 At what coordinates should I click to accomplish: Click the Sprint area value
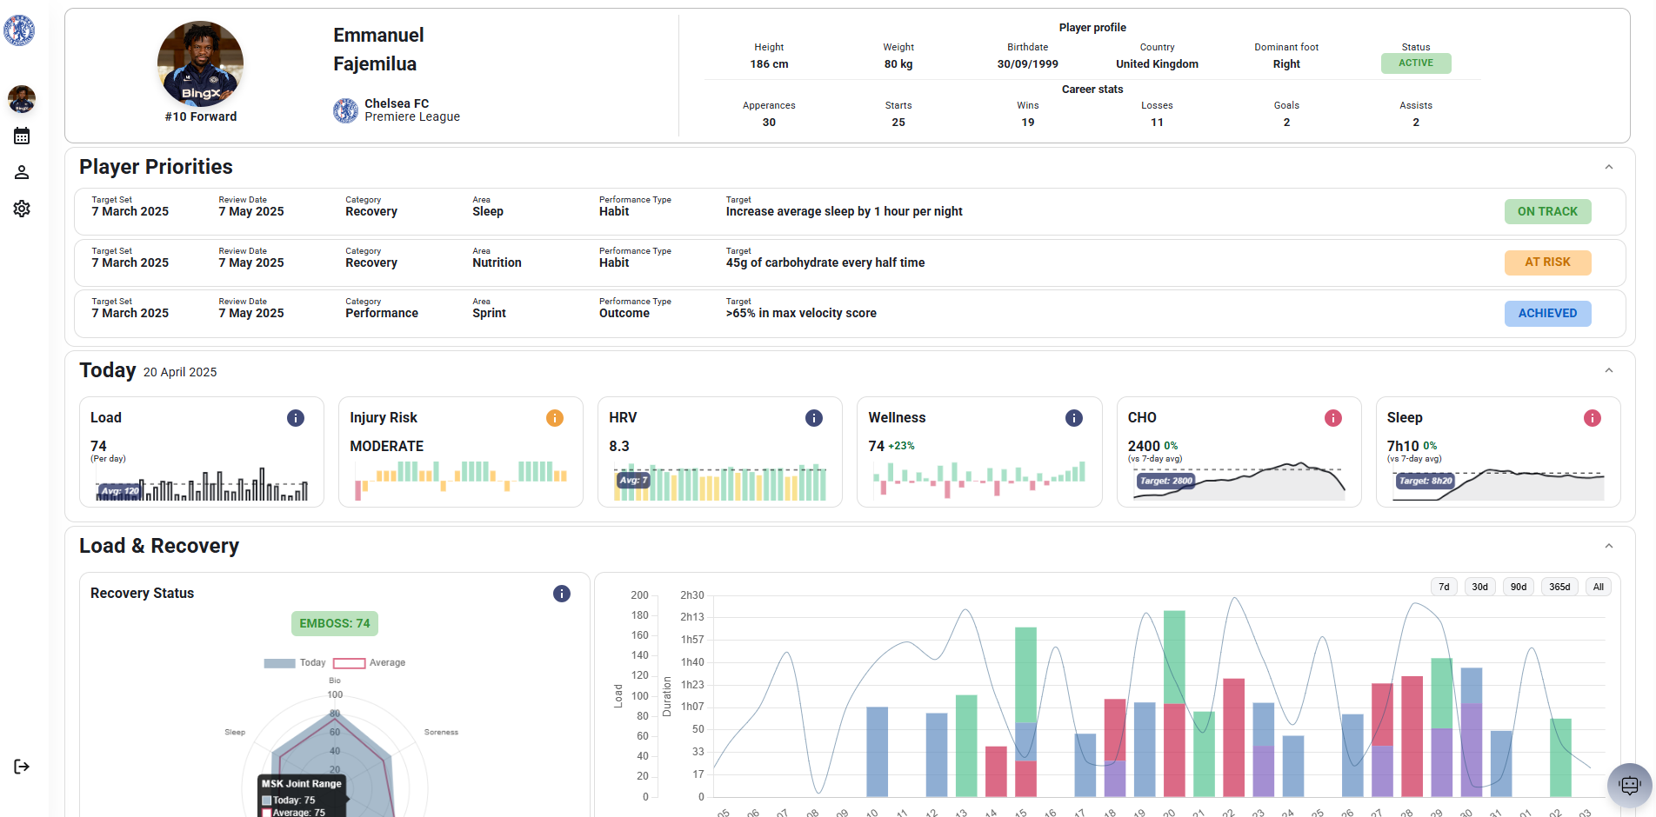tap(489, 314)
